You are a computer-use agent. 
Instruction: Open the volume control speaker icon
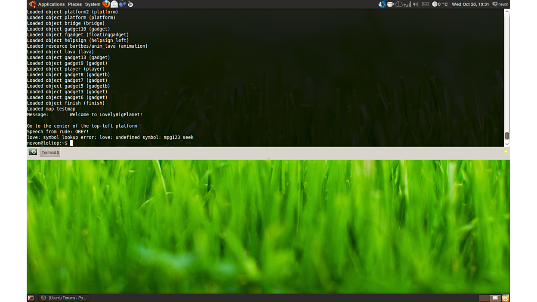click(416, 4)
